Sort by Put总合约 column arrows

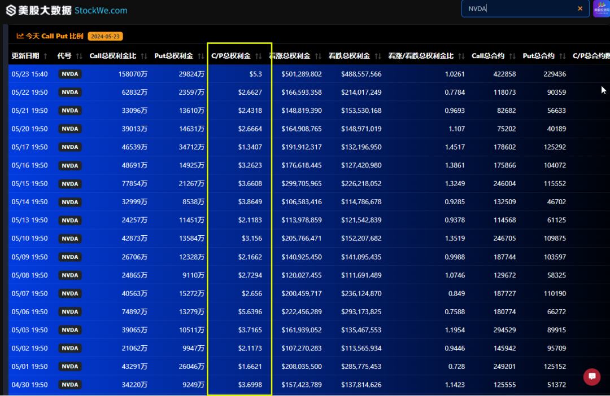click(x=562, y=56)
